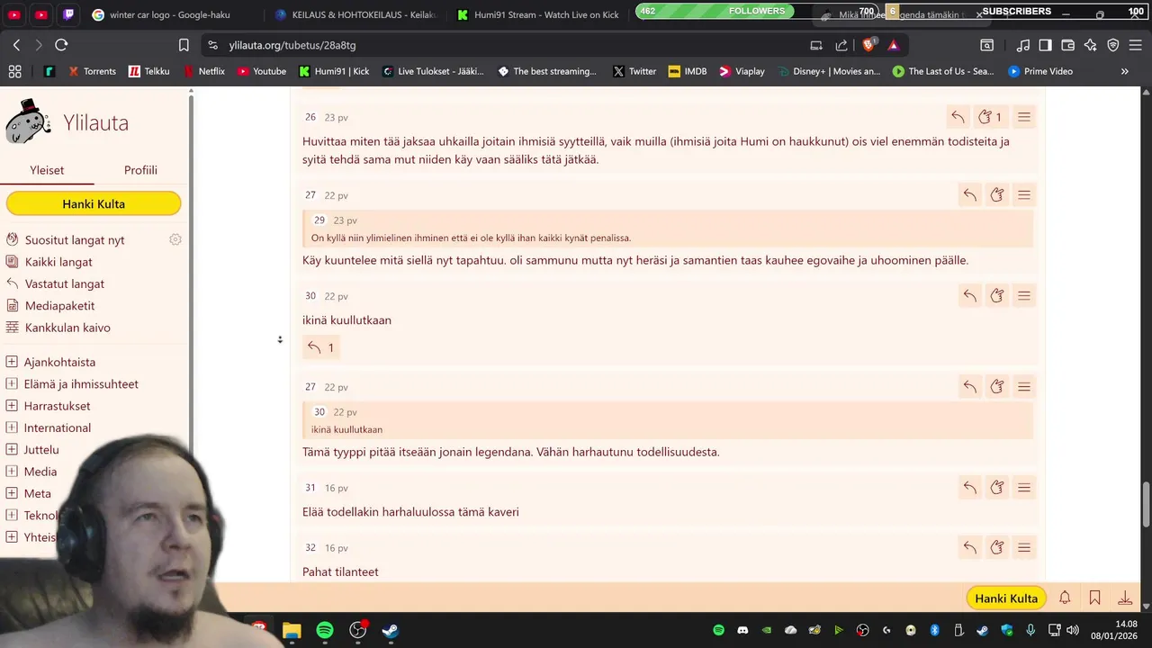Click quoted post number 29 link
The width and height of the screenshot is (1152, 648).
pyautogui.click(x=319, y=220)
